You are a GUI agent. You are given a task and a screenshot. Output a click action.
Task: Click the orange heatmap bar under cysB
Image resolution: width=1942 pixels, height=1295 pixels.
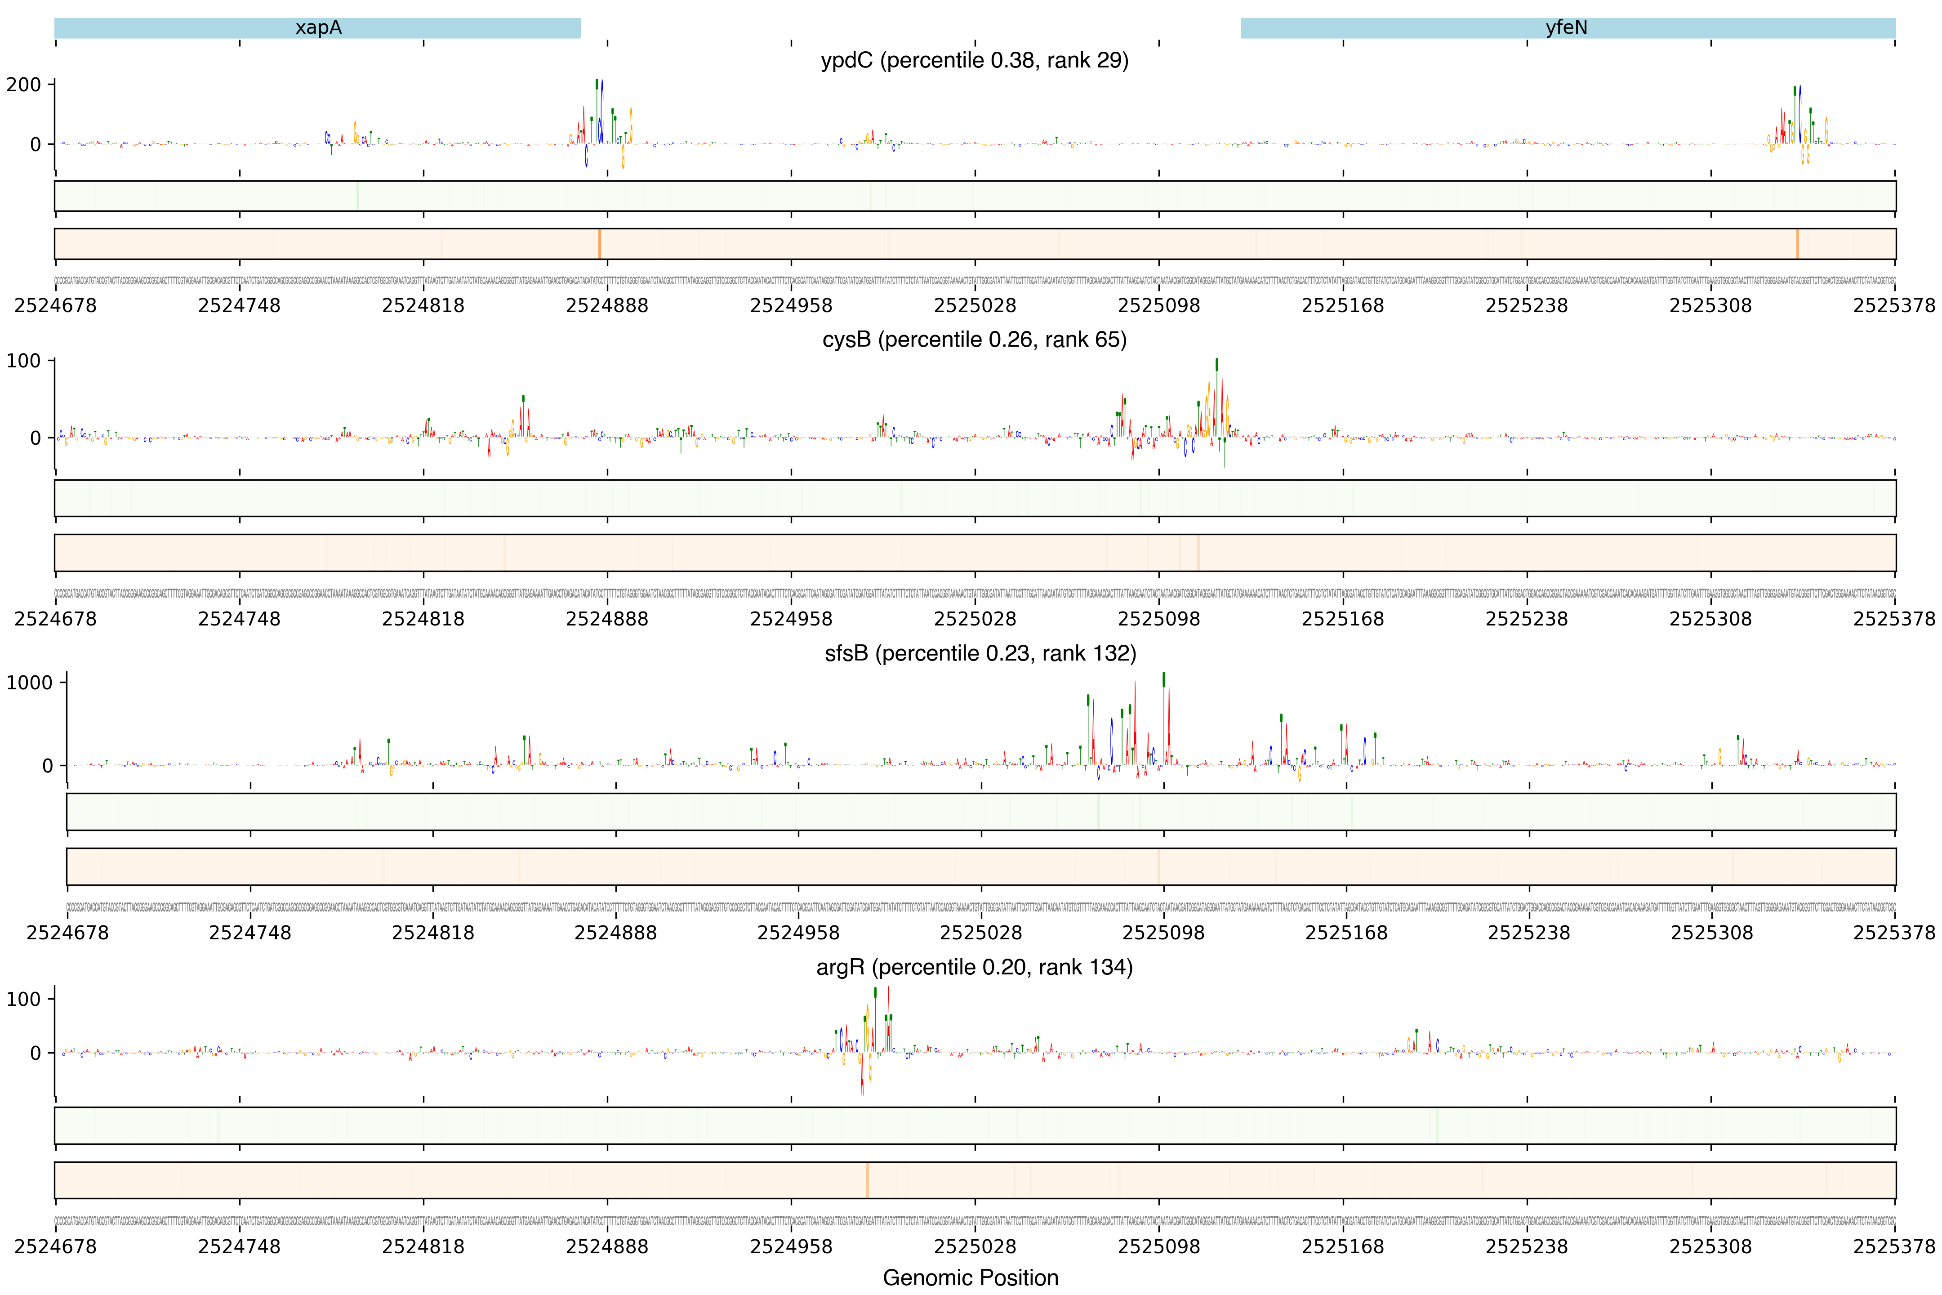click(x=974, y=553)
